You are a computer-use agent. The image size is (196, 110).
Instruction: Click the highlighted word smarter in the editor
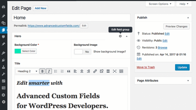click(39, 83)
